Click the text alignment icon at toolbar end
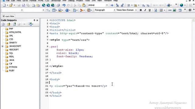195x109 pixels. click(x=190, y=10)
